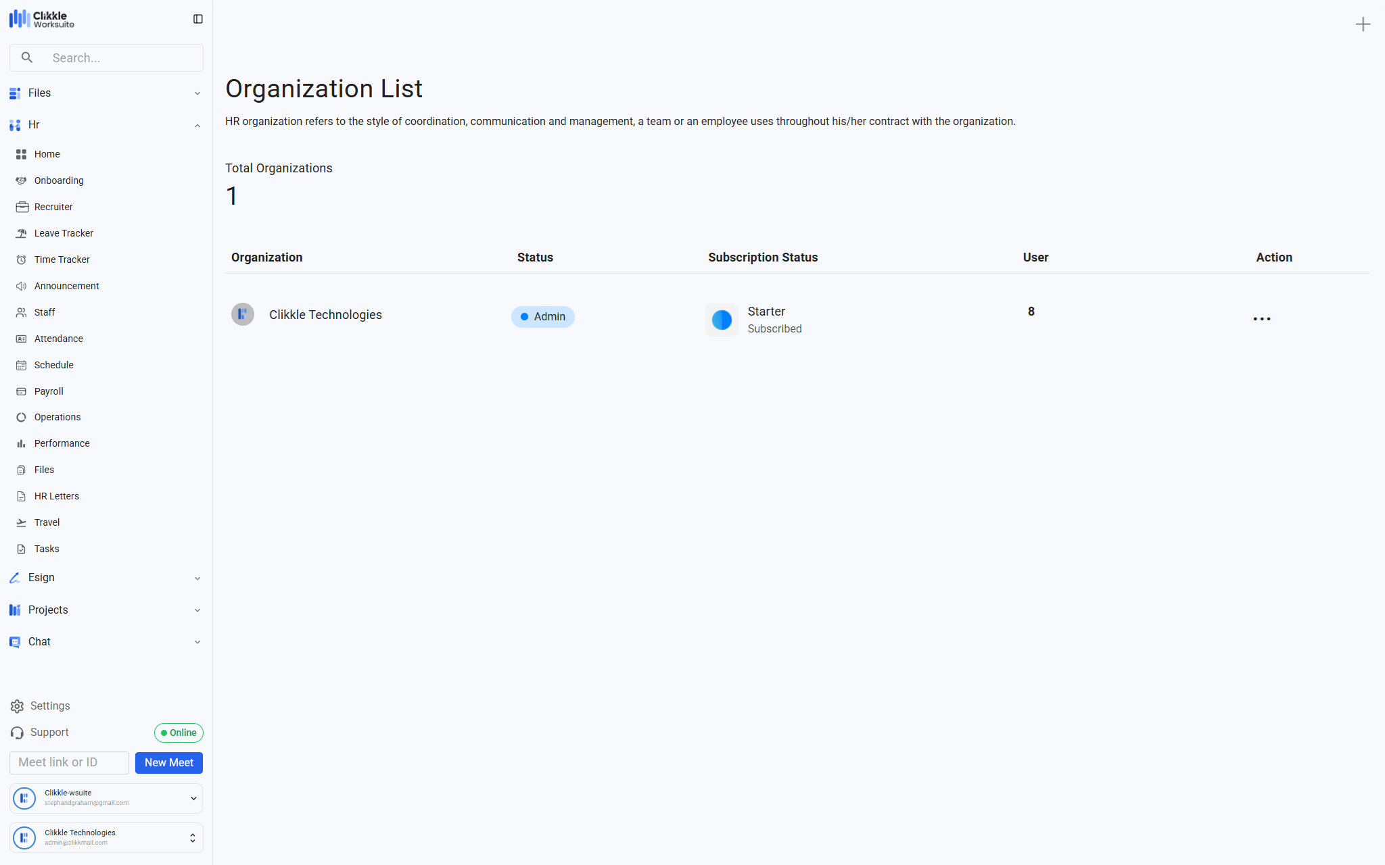1385x865 pixels.
Task: Open Leave Tracker from sidebar
Action: (64, 233)
